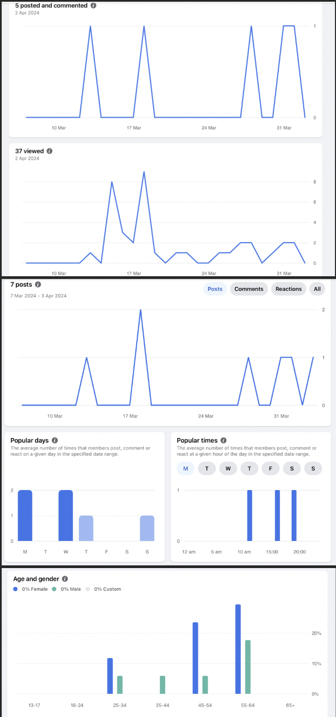This screenshot has width=336, height=717.
Task: Select Wednesday day pill in Popular times
Action: 228,468
